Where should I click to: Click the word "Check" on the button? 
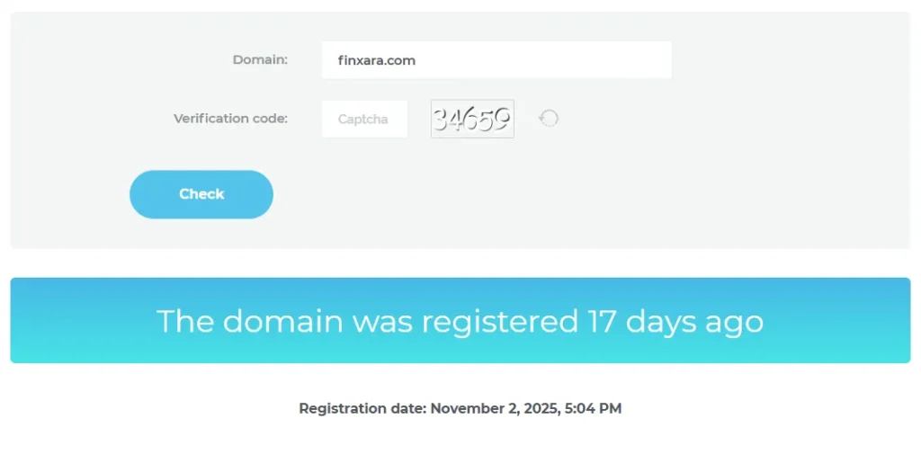201,194
